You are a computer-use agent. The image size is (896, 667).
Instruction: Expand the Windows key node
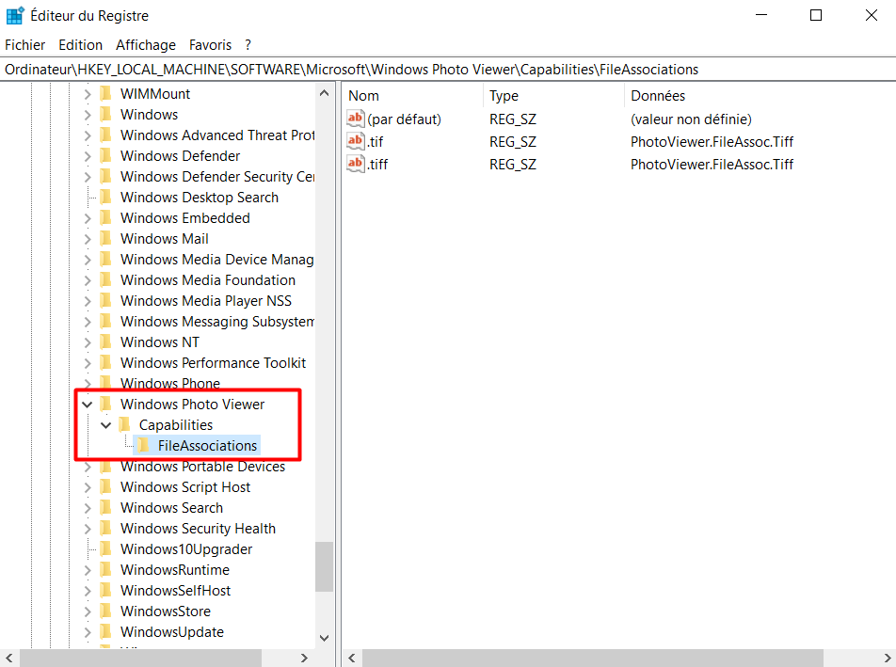[88, 115]
